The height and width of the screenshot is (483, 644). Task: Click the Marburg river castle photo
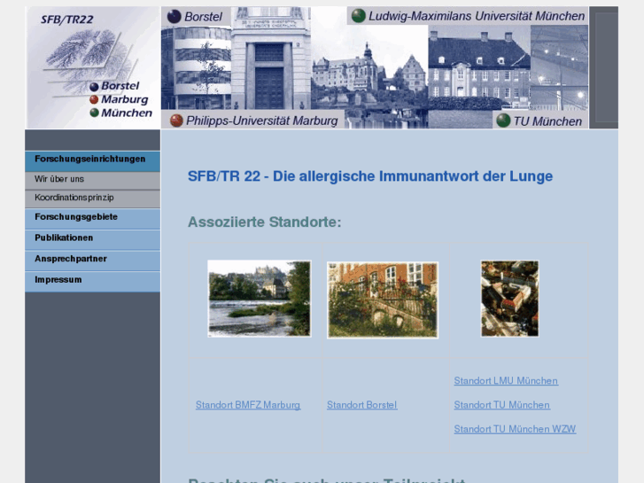(x=260, y=299)
